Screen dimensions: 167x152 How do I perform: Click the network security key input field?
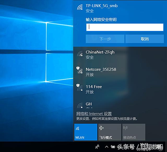point(125,27)
